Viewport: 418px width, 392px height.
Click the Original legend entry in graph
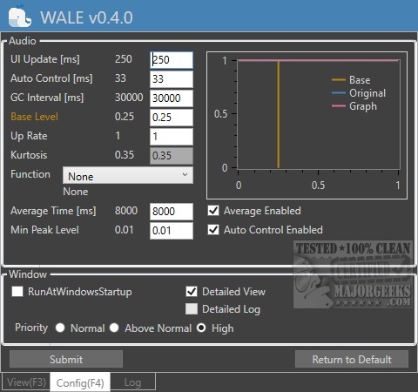pyautogui.click(x=359, y=93)
